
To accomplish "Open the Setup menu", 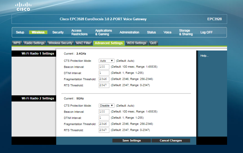I will [x=20, y=32].
